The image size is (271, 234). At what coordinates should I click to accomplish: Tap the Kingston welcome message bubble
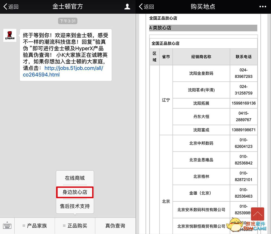[x=66, y=55]
